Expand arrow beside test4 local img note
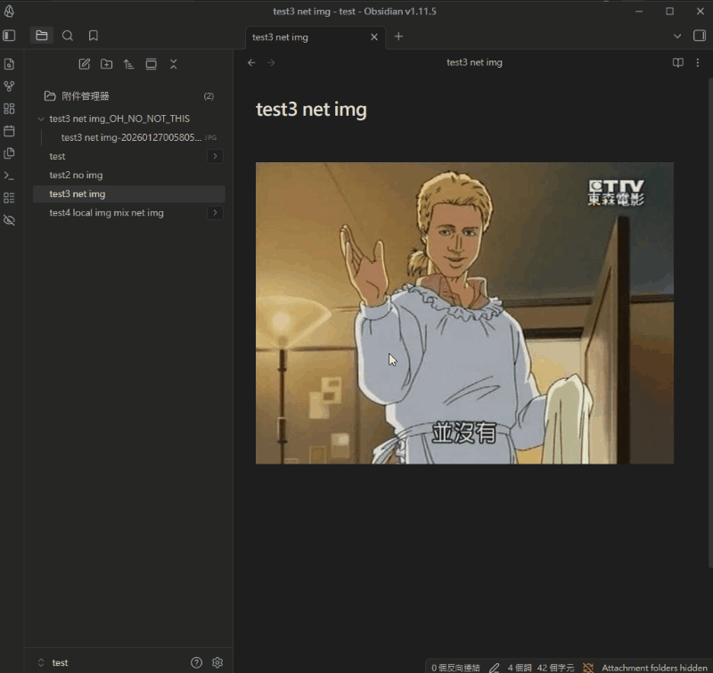Image resolution: width=713 pixels, height=673 pixels. [215, 212]
